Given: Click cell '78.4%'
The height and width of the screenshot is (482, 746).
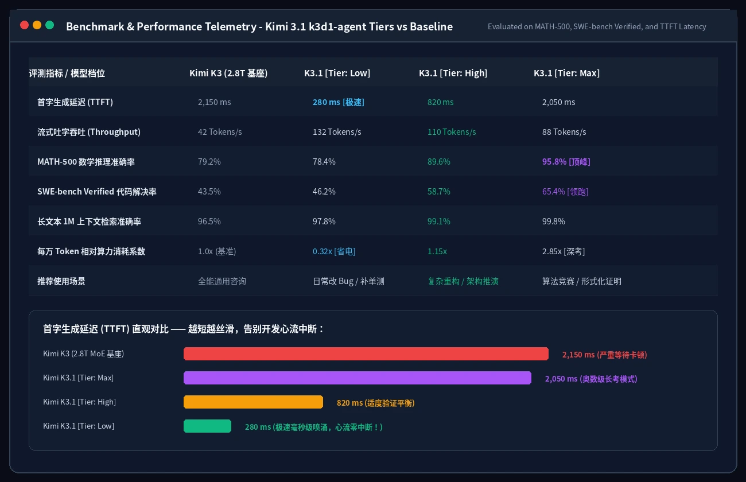Looking at the screenshot, I should pyautogui.click(x=324, y=162).
